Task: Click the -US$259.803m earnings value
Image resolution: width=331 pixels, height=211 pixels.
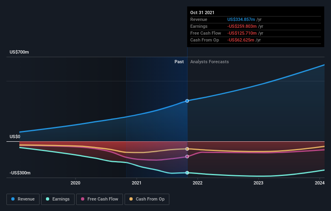Action: 242,26
